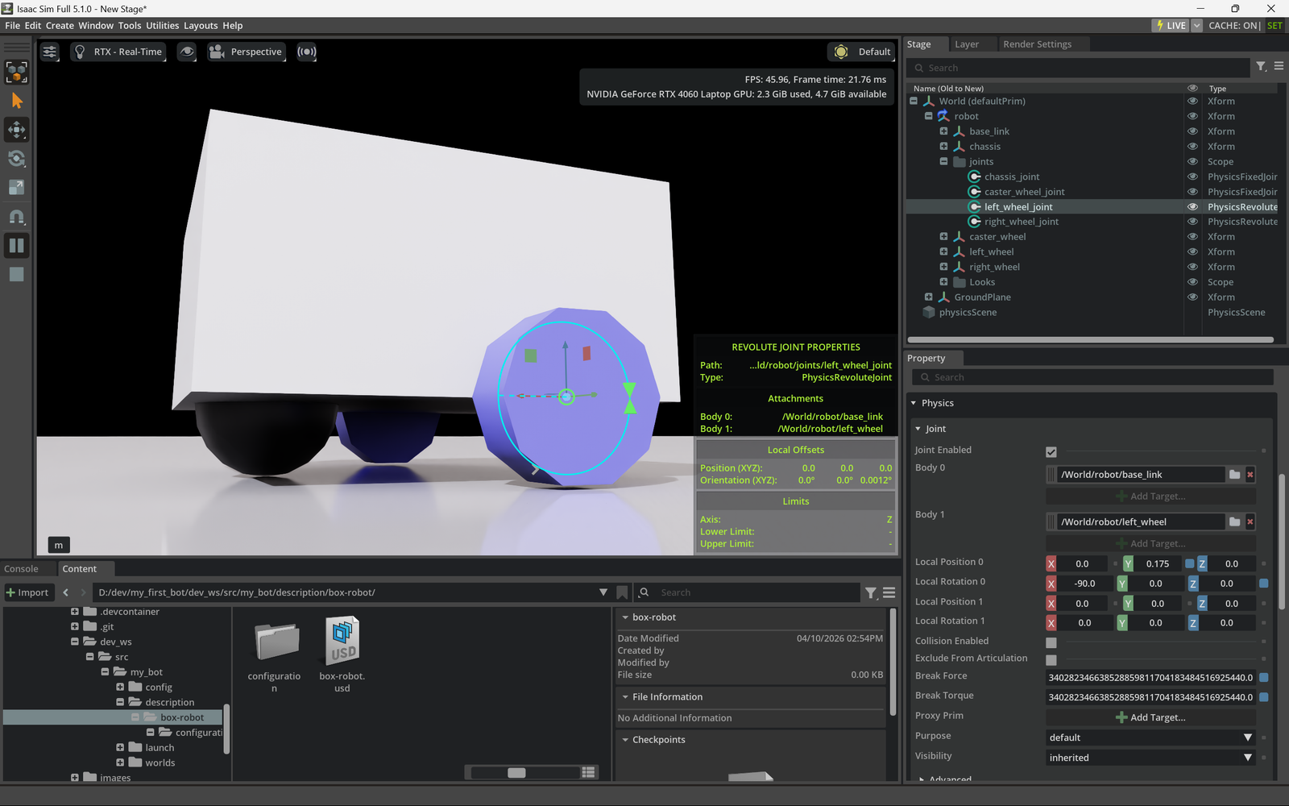
Task: Select the Scale tool in left toolbar
Action: (16, 188)
